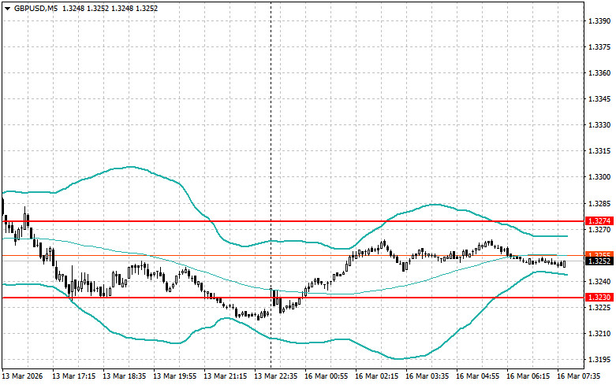Click the 1.3315 price scale value
The image size is (616, 385).
(x=600, y=151)
